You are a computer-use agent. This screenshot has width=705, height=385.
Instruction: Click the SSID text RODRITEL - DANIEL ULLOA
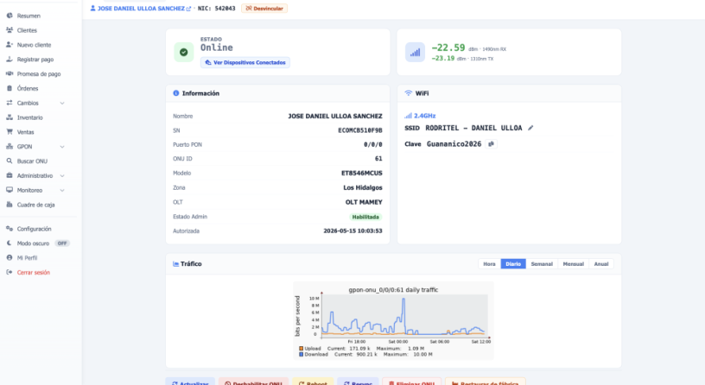pos(474,128)
